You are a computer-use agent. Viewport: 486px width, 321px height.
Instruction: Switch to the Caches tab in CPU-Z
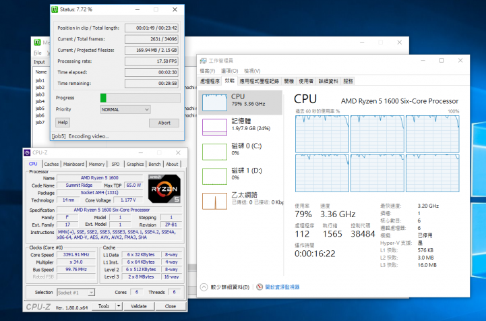click(51, 164)
